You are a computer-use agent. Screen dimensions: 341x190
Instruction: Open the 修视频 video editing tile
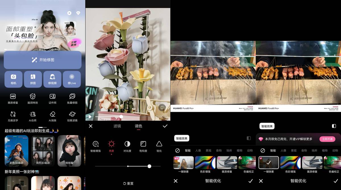point(52,79)
